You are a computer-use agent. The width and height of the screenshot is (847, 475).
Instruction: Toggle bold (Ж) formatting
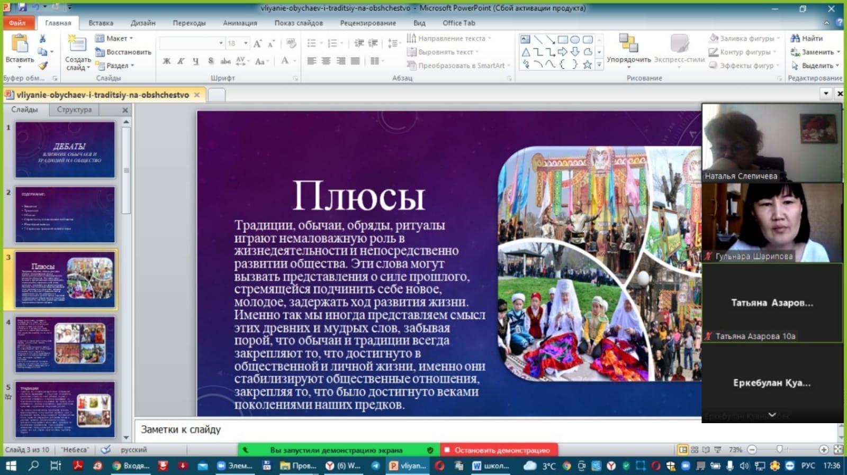click(x=167, y=61)
